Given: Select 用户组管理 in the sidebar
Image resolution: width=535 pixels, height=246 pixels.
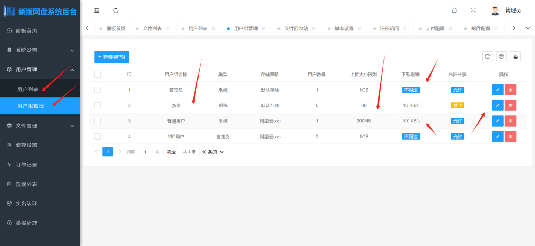Looking at the screenshot, I should coord(40,106).
